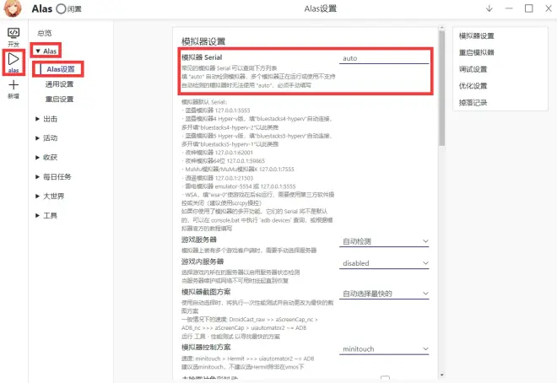Click the Alas avatar logo
Viewport: 557px width, 383px height.
13,8
